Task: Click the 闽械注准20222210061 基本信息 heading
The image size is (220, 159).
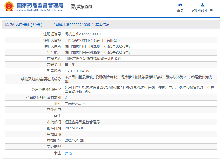Action: click(x=82, y=25)
